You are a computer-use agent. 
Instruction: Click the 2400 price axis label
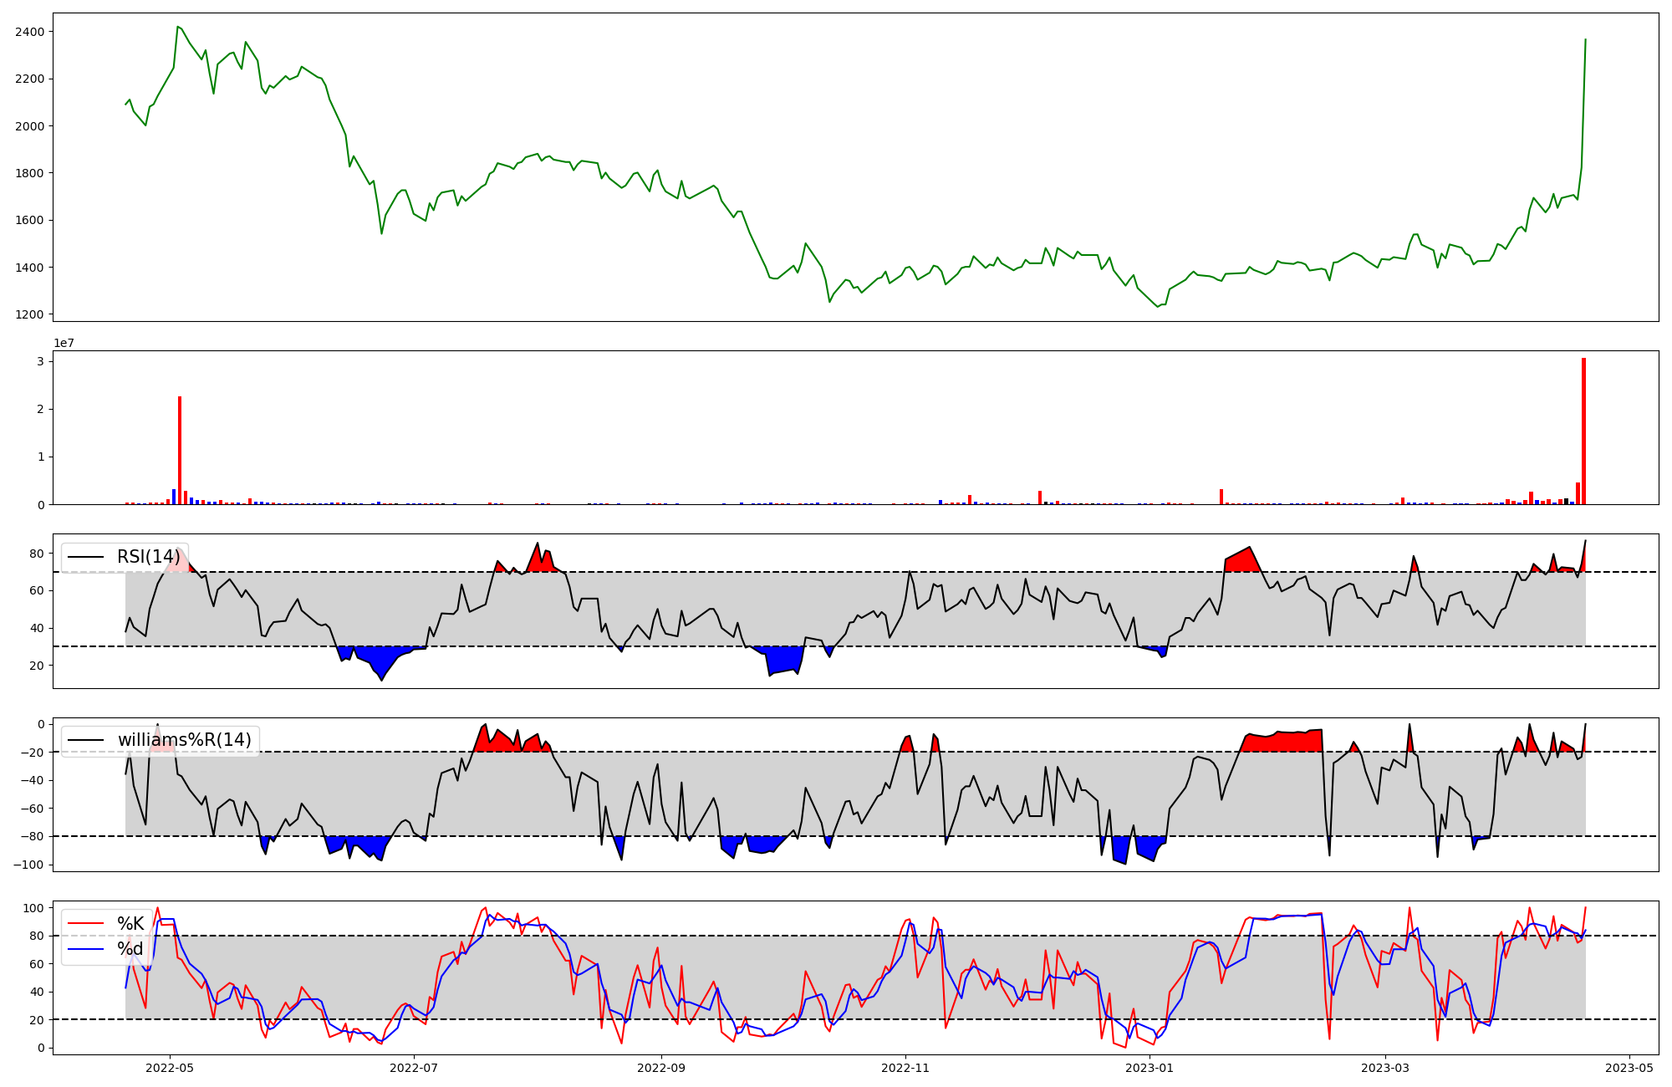coord(30,32)
